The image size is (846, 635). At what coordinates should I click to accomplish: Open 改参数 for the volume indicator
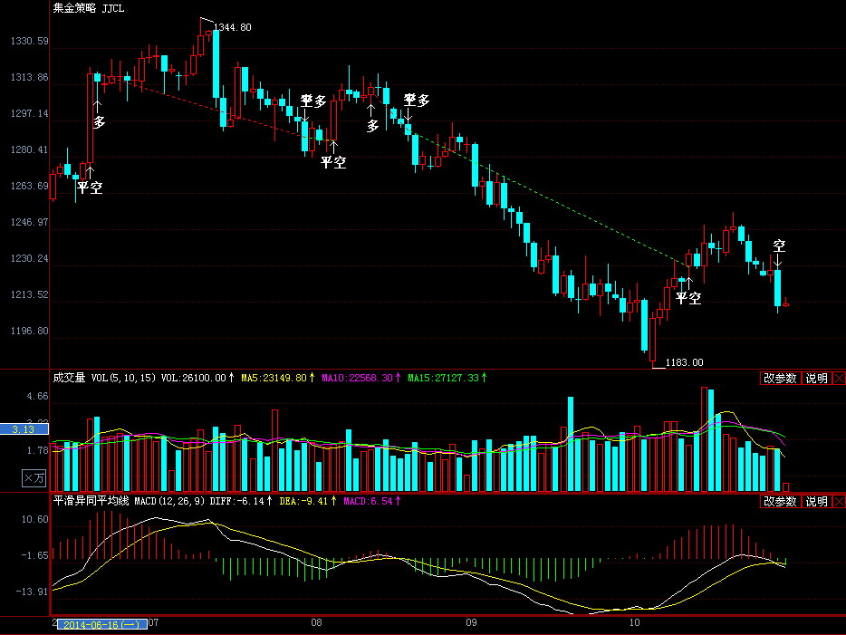pyautogui.click(x=779, y=378)
